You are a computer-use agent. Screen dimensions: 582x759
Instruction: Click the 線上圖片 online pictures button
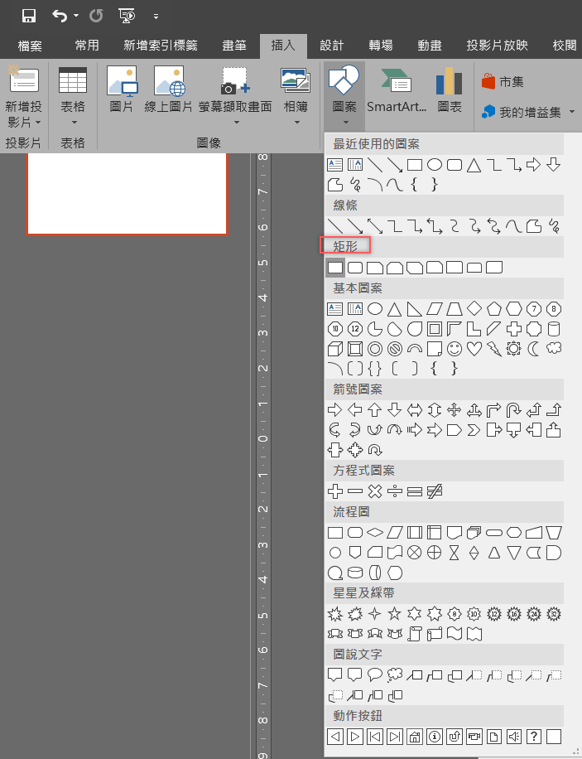click(x=168, y=89)
